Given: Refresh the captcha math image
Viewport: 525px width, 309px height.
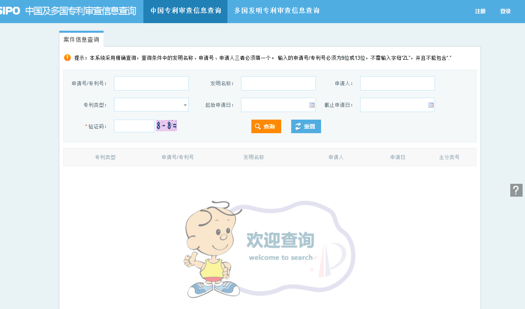Looking at the screenshot, I should (167, 126).
